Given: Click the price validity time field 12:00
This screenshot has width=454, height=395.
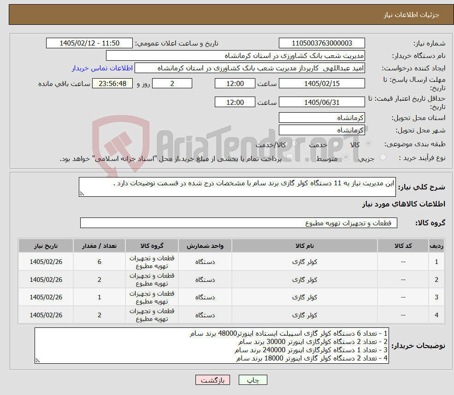Looking at the screenshot, I should [x=235, y=102].
